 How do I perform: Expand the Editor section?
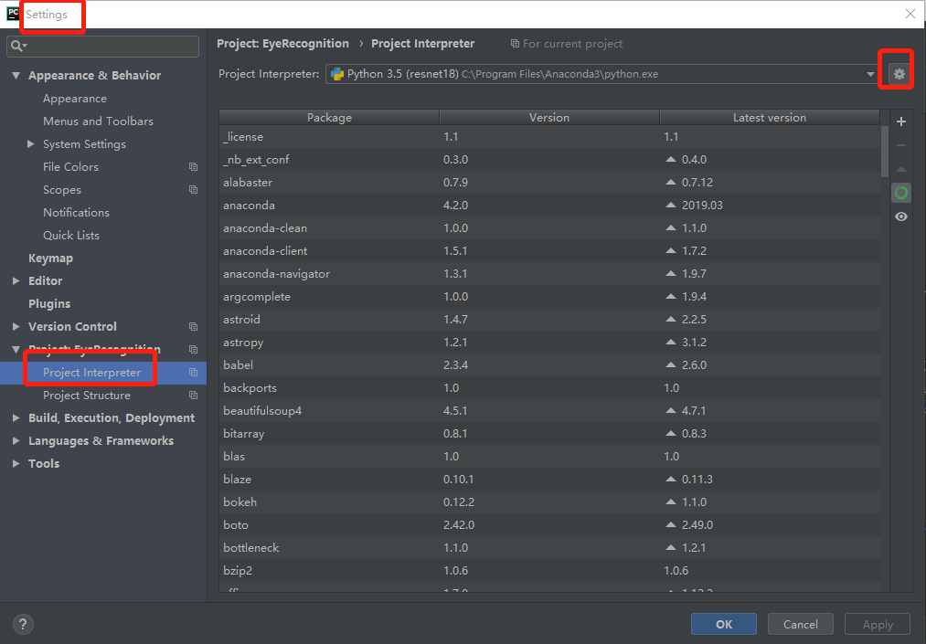(16, 281)
